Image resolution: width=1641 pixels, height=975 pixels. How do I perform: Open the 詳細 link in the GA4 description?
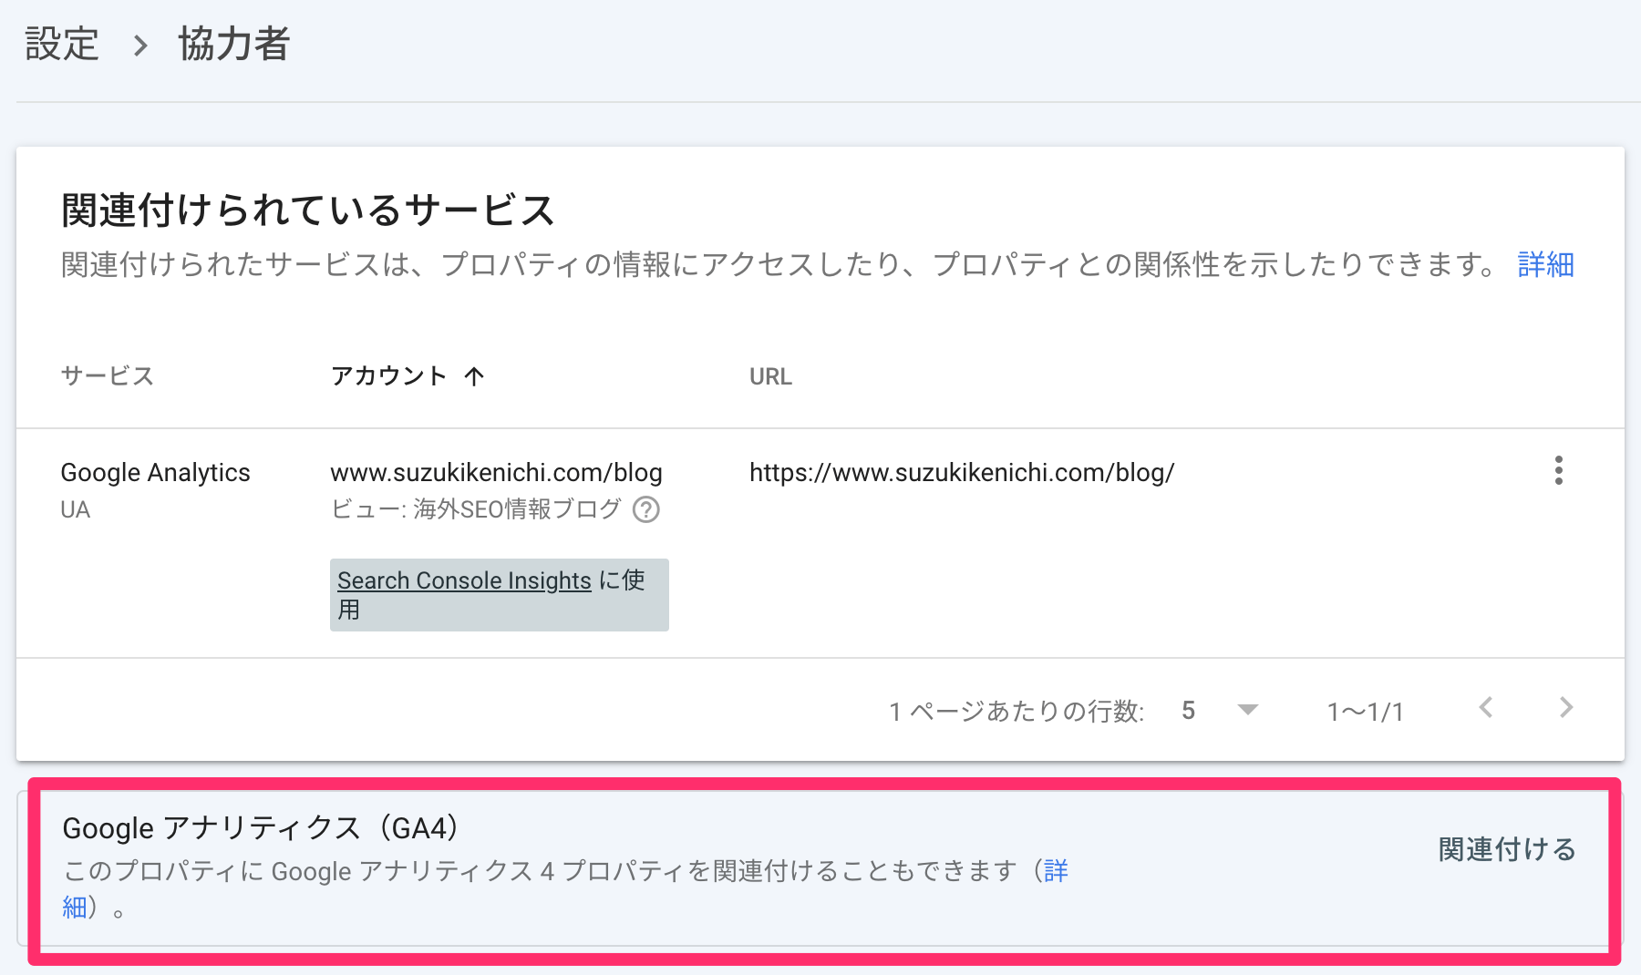(x=1056, y=871)
